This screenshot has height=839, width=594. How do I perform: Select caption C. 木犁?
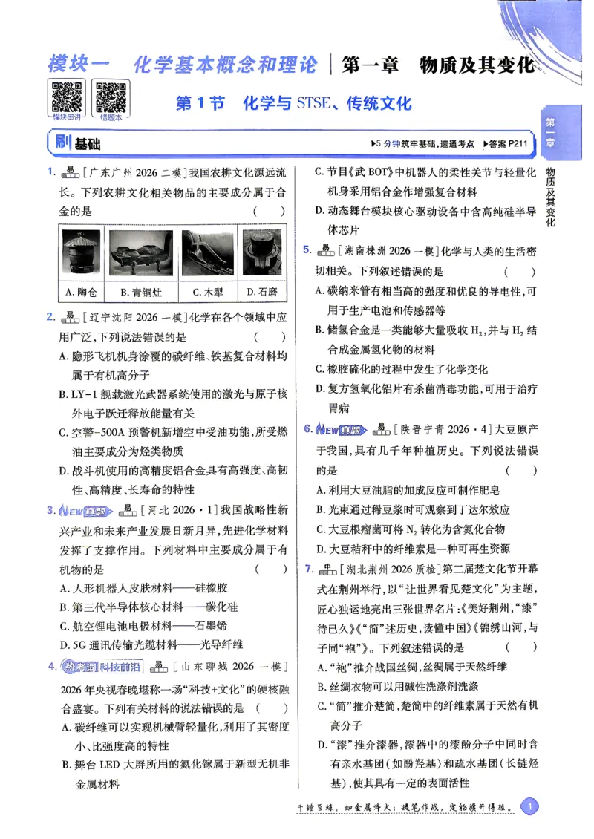[x=208, y=292]
